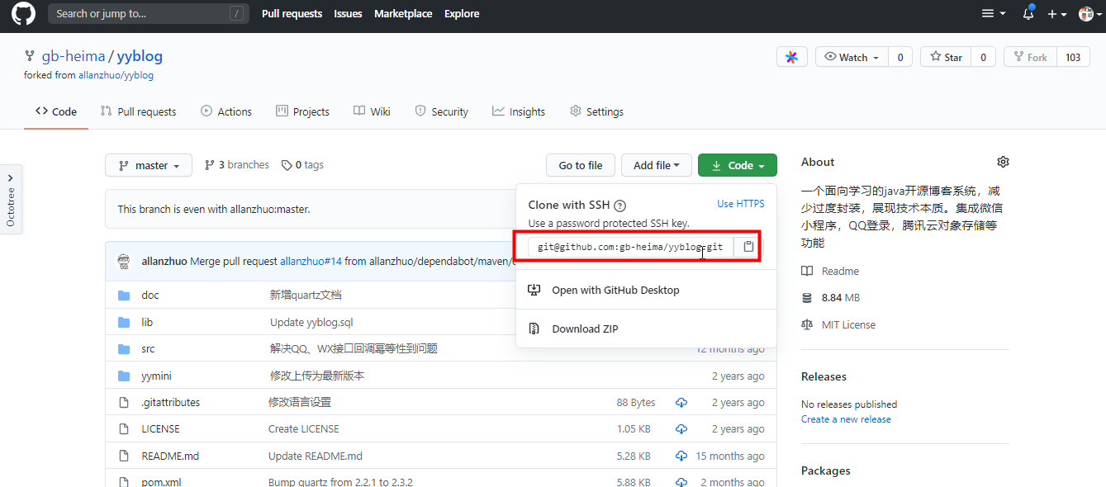The width and height of the screenshot is (1106, 487).
Task: Open the Code tab
Action: point(56,111)
